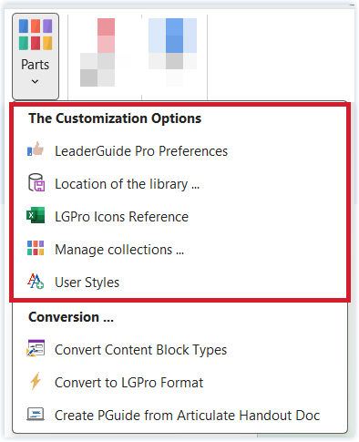Click the Conversion ... section heading

pyautogui.click(x=71, y=317)
